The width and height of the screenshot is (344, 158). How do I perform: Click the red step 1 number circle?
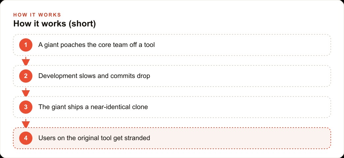pyautogui.click(x=26, y=45)
